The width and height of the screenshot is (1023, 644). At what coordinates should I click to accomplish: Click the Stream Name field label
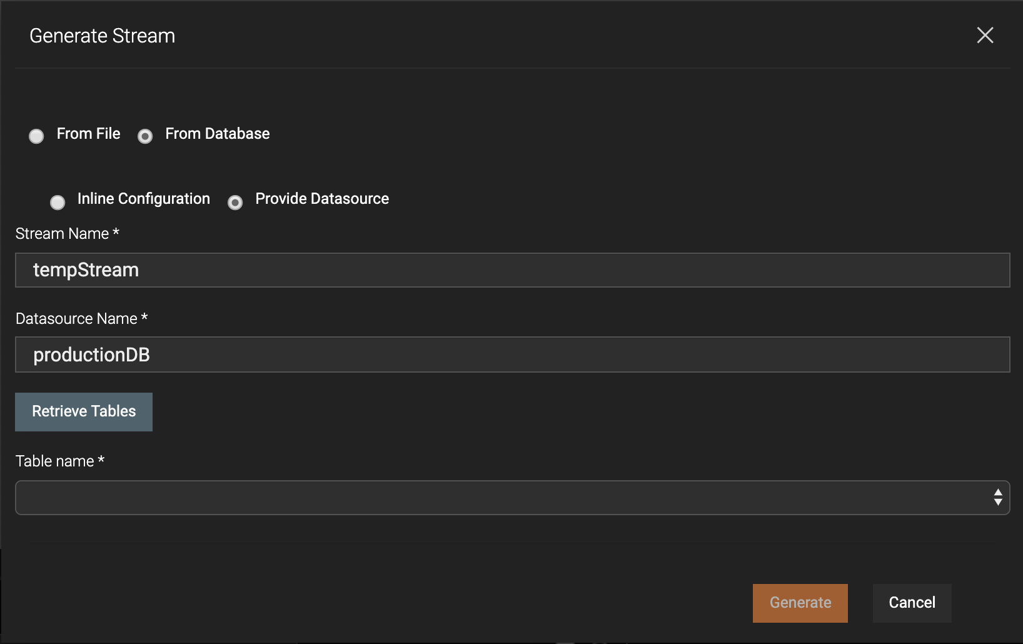[x=67, y=234]
